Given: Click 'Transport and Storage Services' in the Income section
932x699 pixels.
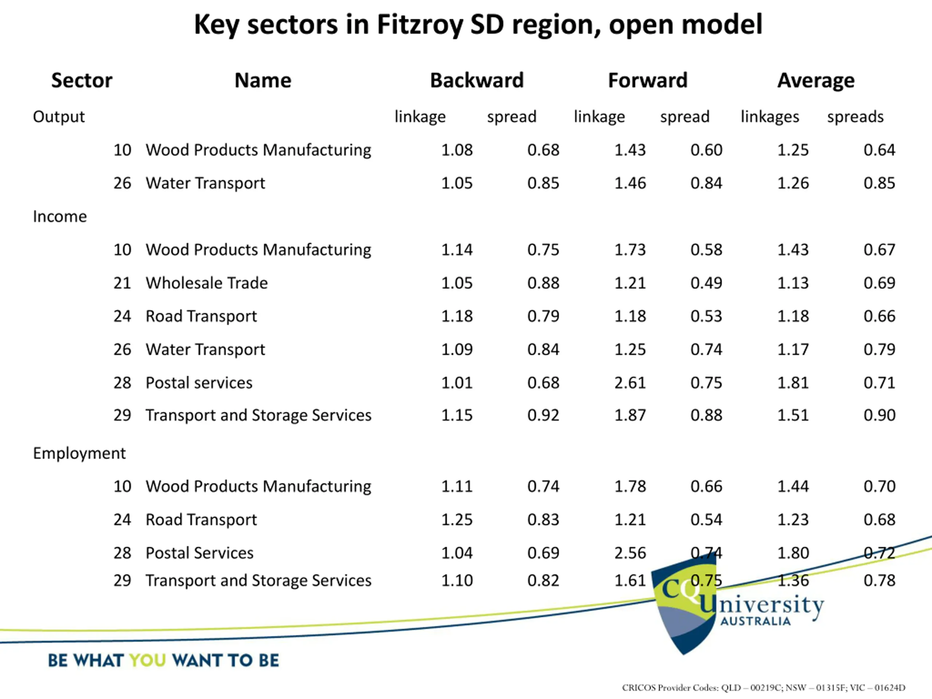Looking at the screenshot, I should [x=258, y=416].
